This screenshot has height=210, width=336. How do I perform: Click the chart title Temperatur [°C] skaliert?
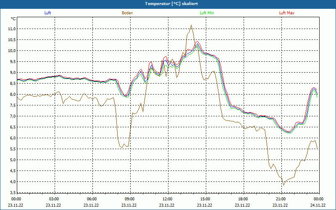tap(171, 4)
